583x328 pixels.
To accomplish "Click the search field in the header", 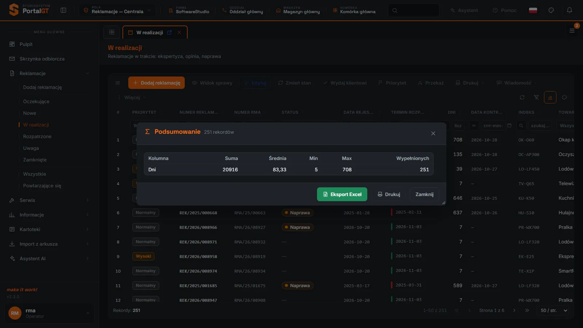I will [414, 10].
